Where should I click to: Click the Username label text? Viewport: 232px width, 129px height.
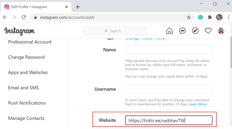click(105, 89)
